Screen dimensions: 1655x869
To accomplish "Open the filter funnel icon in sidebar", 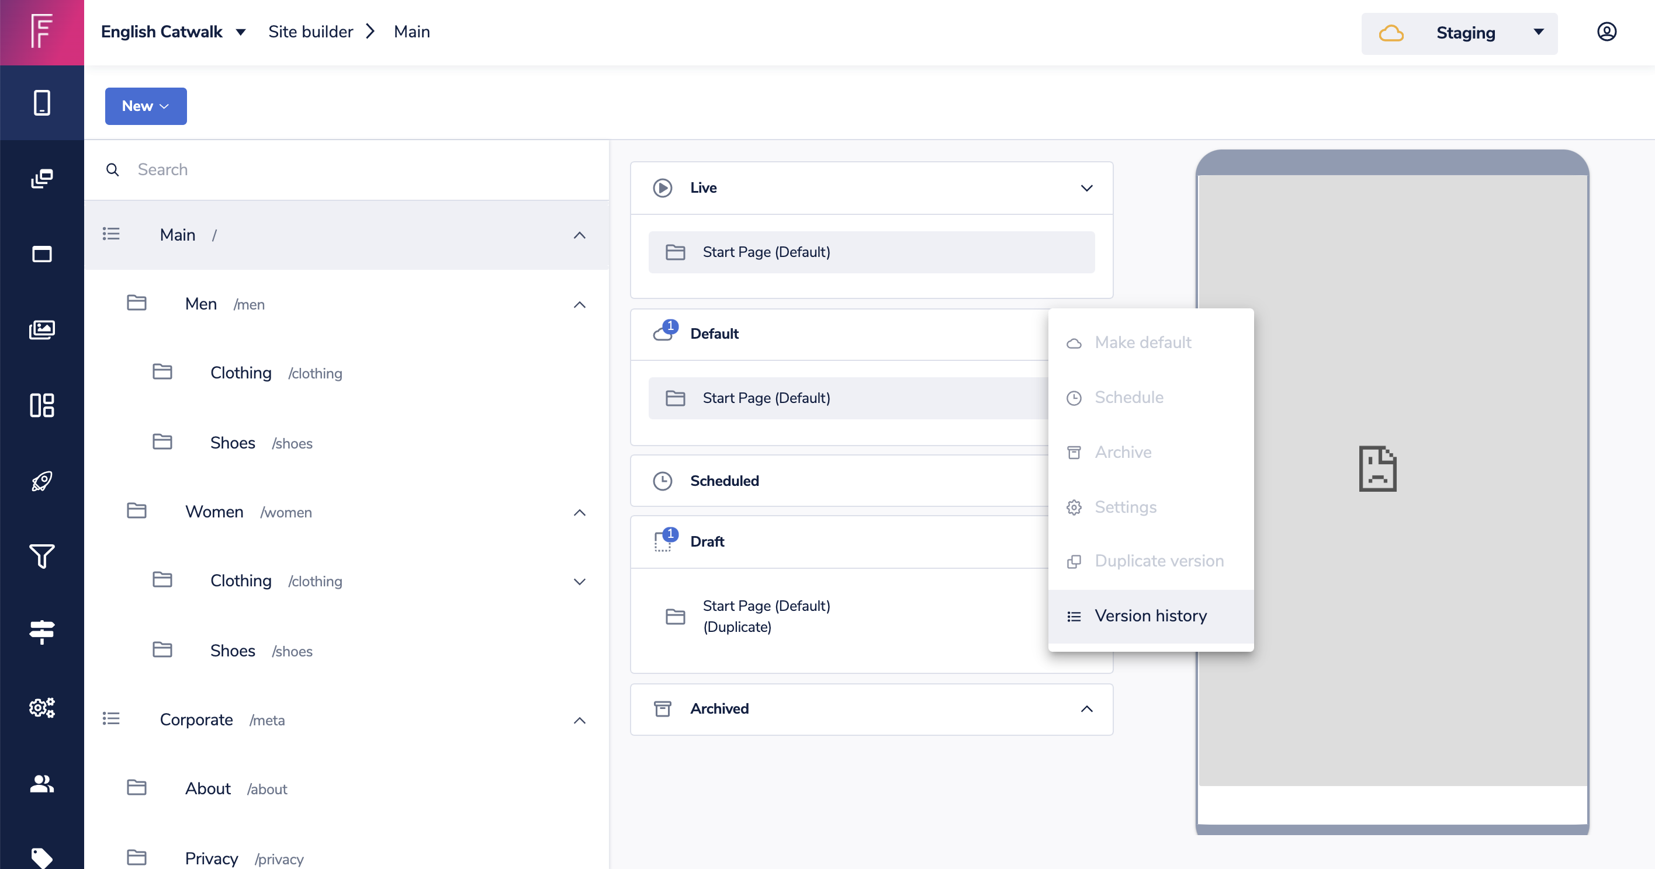I will pyautogui.click(x=41, y=556).
